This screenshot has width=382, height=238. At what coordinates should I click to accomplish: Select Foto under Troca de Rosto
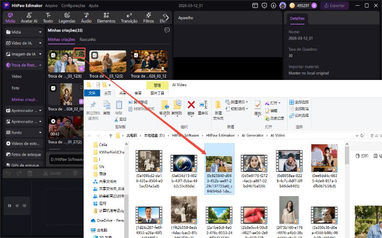pyautogui.click(x=16, y=88)
